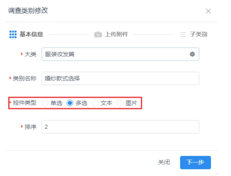
Task: Click the 排序 label text
Action: (30, 127)
